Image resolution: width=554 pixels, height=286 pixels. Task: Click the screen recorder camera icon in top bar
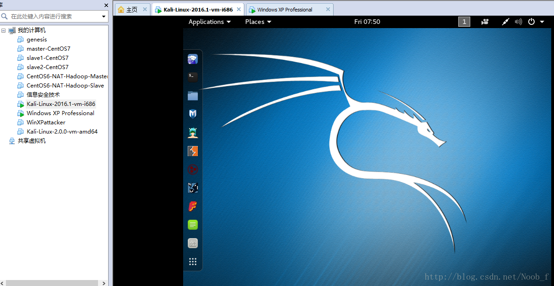(x=485, y=22)
